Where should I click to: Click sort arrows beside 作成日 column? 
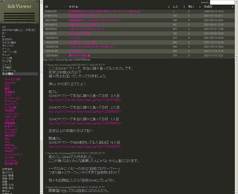click(233, 7)
